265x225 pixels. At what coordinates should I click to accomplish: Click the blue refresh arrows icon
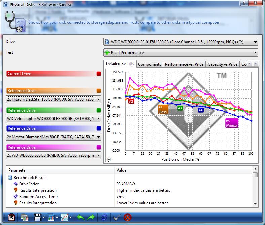104,217
